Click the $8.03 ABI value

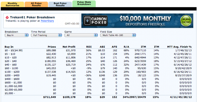(102, 50)
